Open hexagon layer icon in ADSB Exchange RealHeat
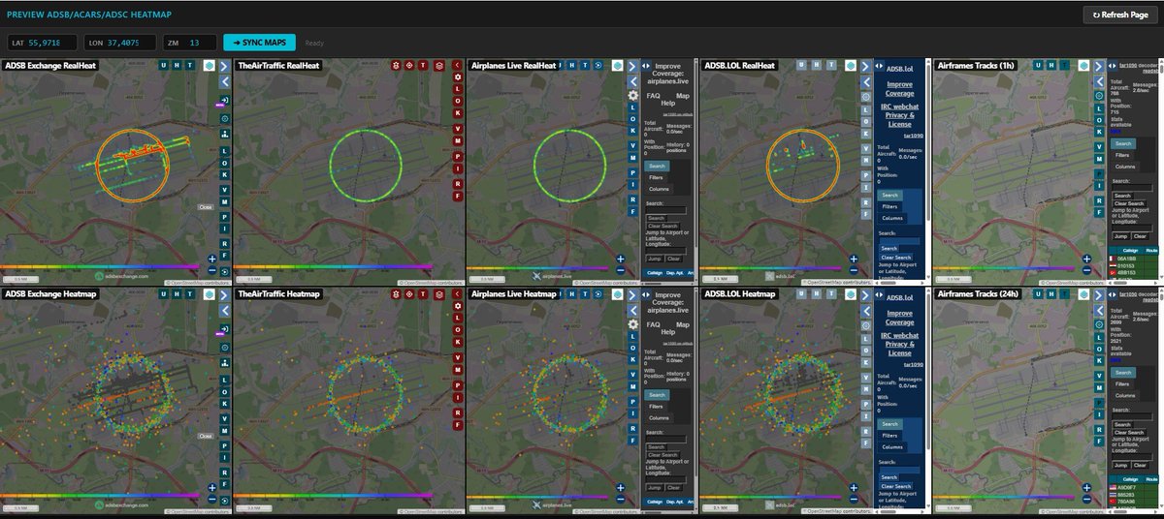Screen dimensions: 1164x519 (210, 66)
